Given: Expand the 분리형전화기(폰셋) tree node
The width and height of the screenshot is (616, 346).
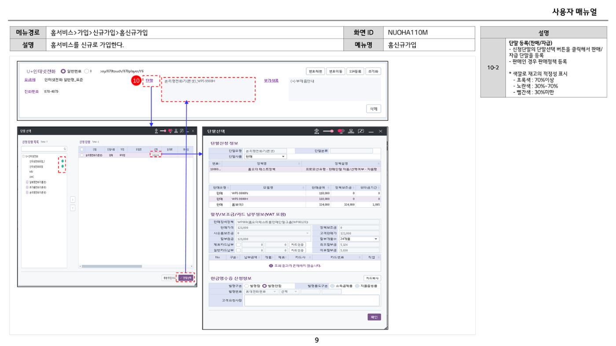Looking at the screenshot, I should (27, 192).
